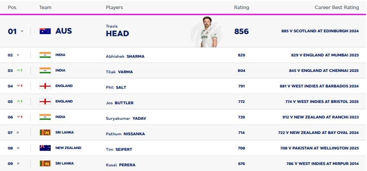Open Pathum NISSANKA player link

pos(125,134)
